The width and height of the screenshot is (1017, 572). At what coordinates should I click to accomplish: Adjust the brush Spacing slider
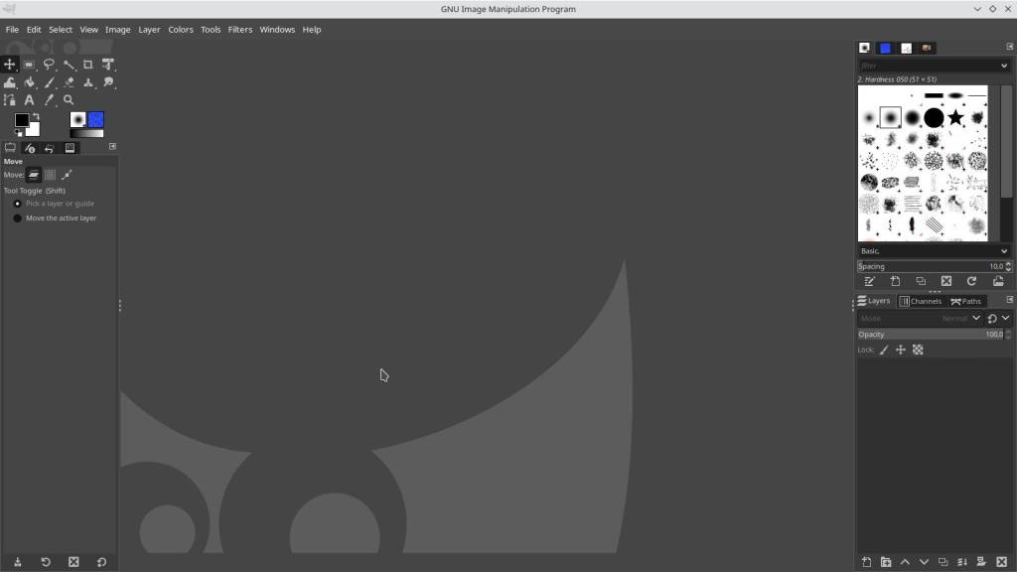931,266
